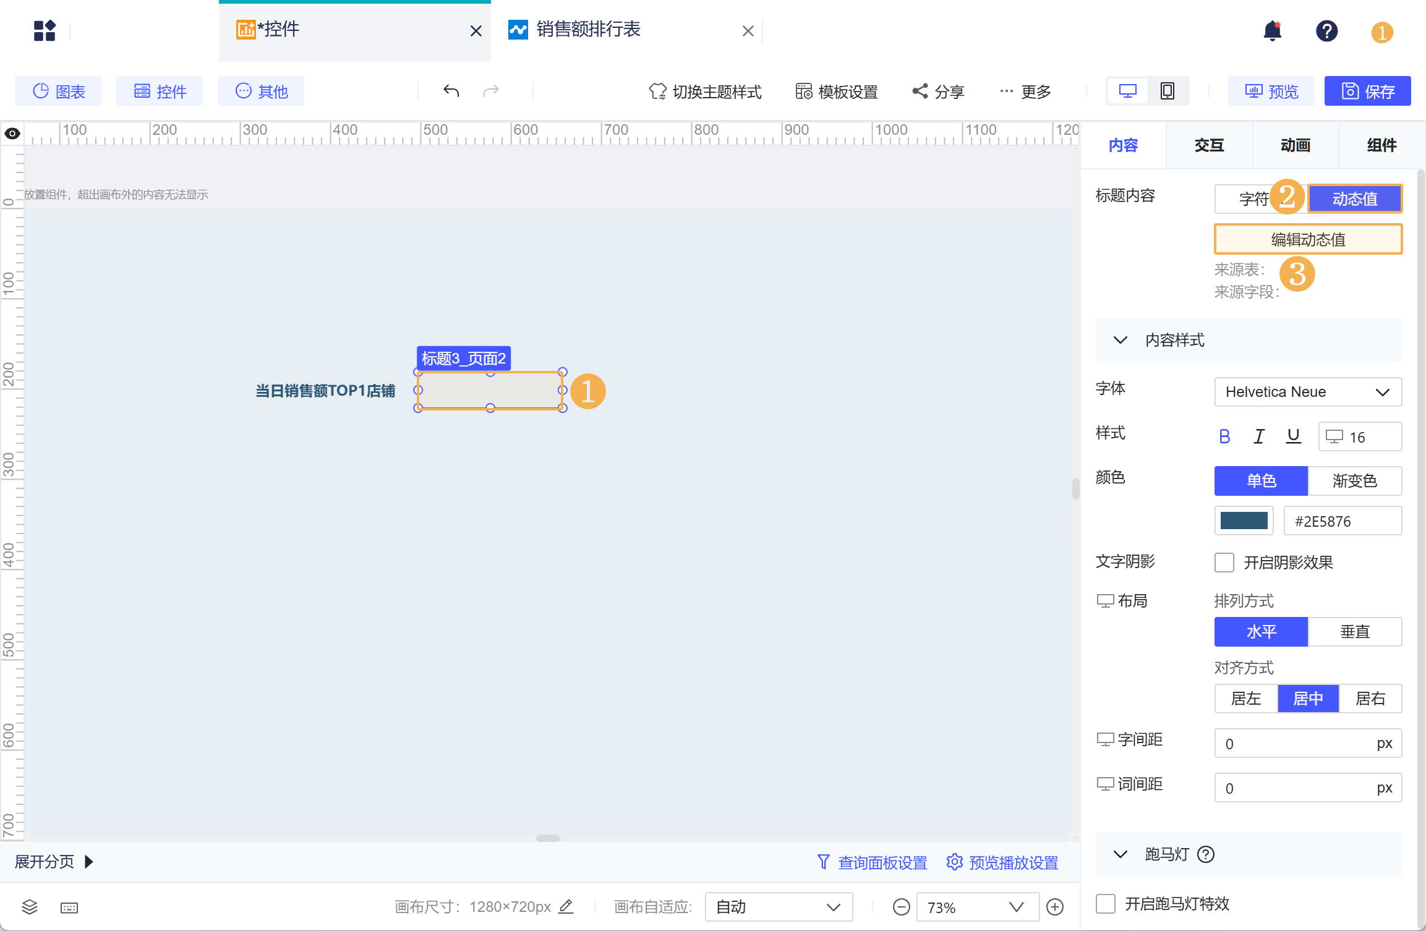
Task: Switch to mobile preview mode icon
Action: [1168, 90]
